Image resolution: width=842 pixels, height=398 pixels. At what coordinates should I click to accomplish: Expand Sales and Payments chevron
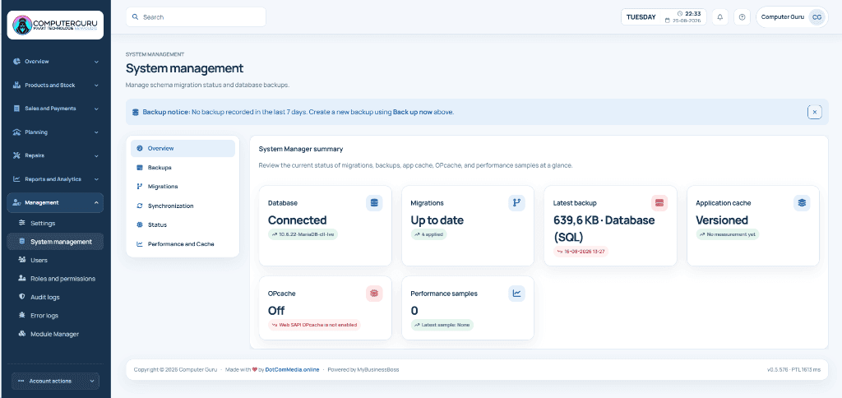(97, 109)
